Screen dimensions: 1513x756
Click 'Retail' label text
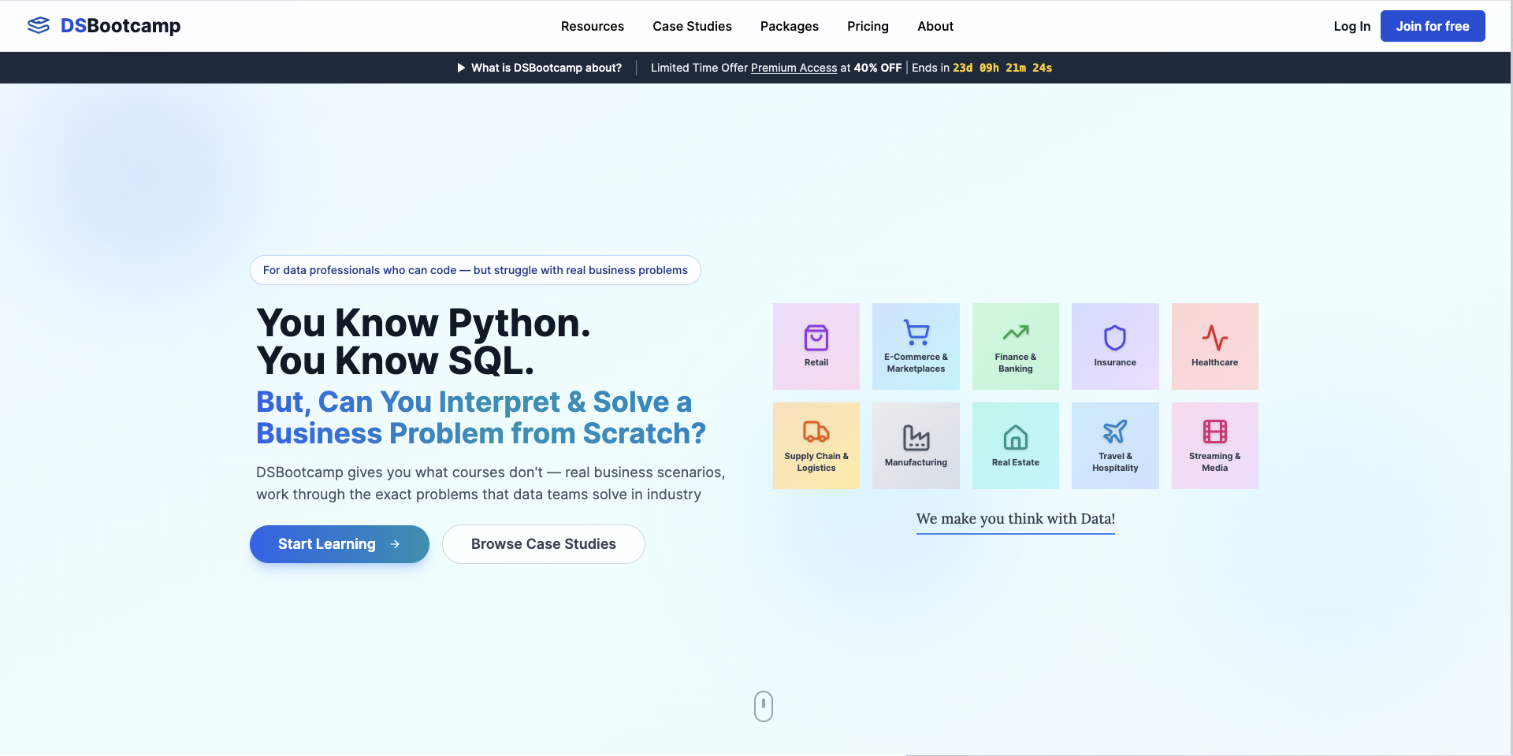tap(816, 362)
